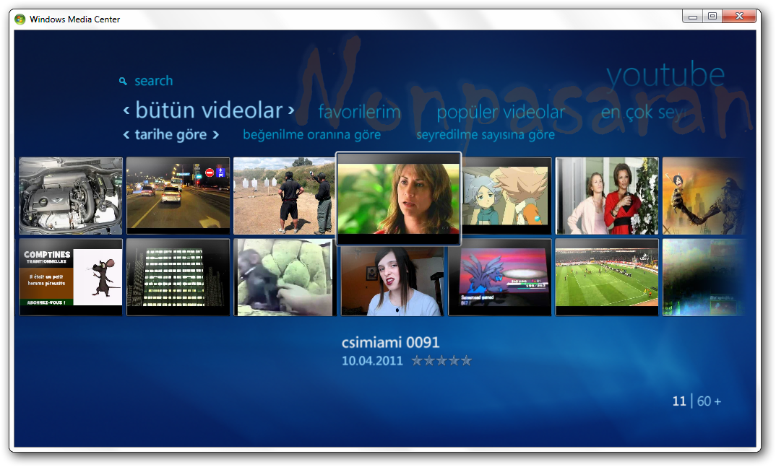The width and height of the screenshot is (776, 467).
Task: Open the shooting range video thumbnail
Action: coord(284,196)
